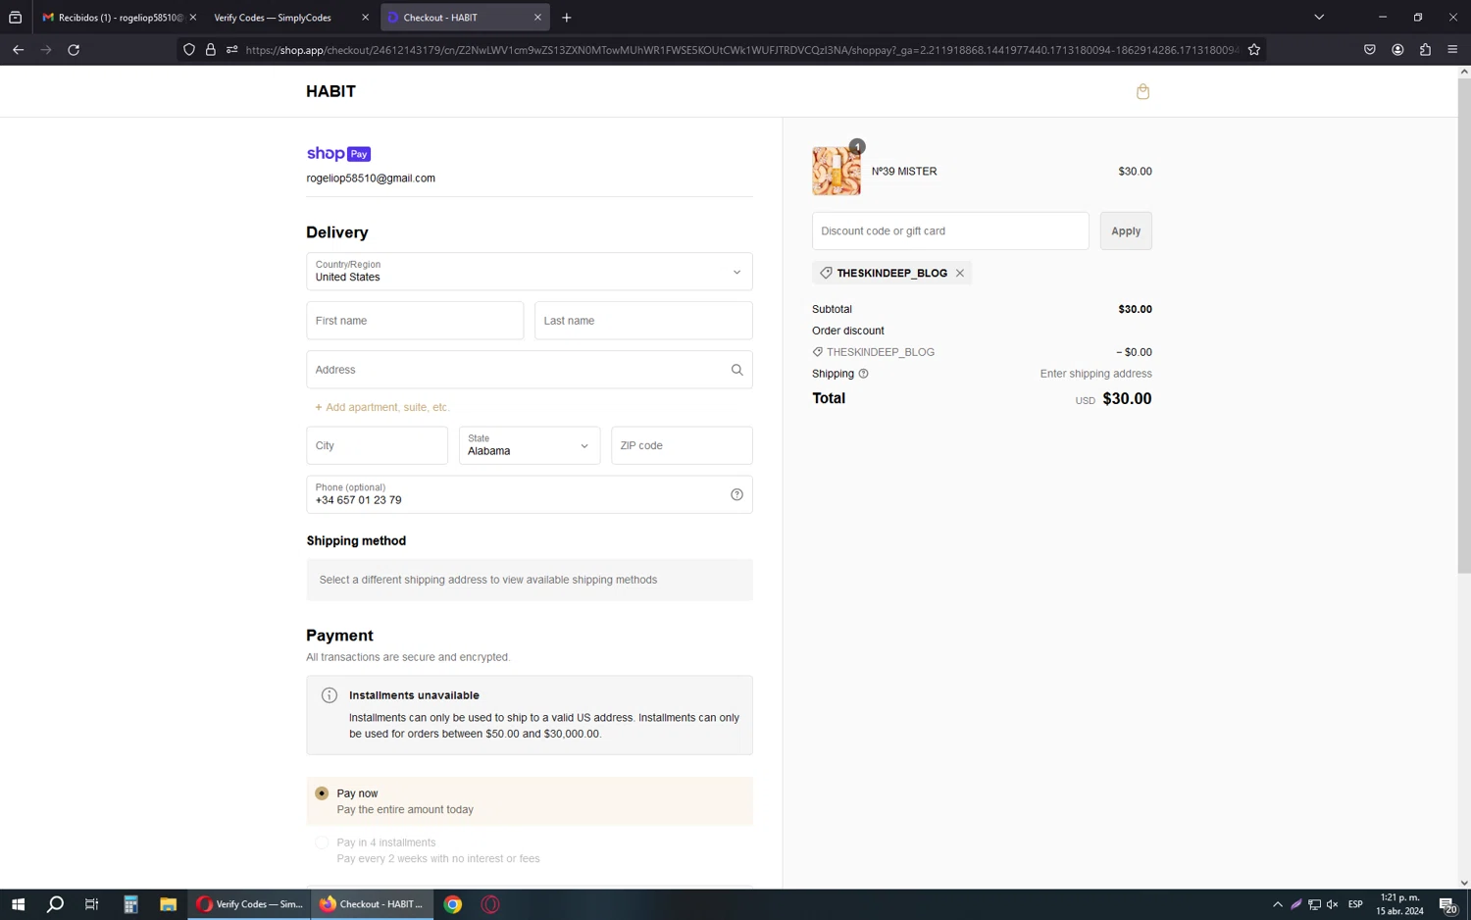Click the Last name field
Image resolution: width=1471 pixels, height=920 pixels.
point(643,321)
